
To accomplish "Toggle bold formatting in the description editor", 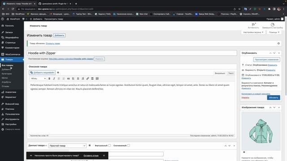I will (x=49, y=79).
